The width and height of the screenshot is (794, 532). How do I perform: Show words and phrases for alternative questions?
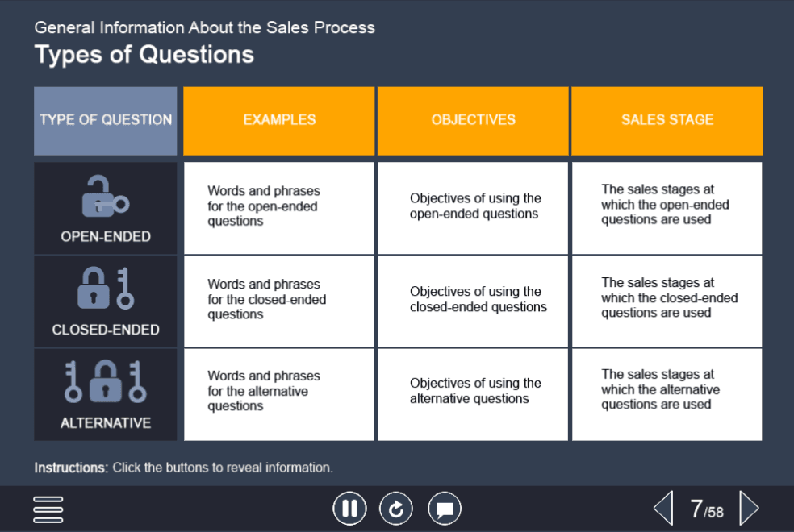point(279,394)
